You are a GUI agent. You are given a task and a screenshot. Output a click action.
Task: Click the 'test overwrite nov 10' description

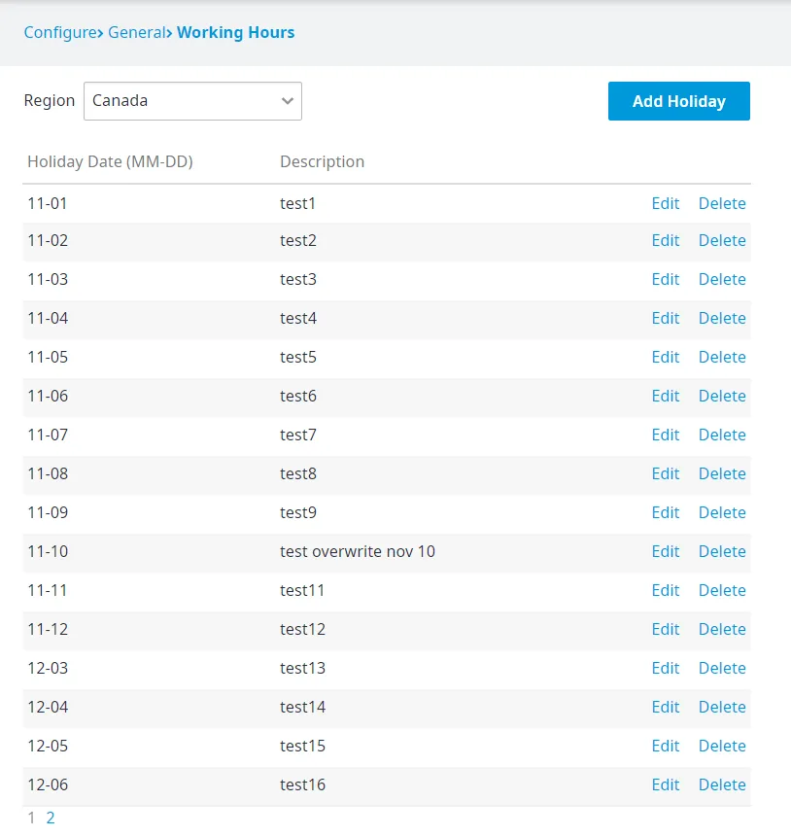click(358, 552)
